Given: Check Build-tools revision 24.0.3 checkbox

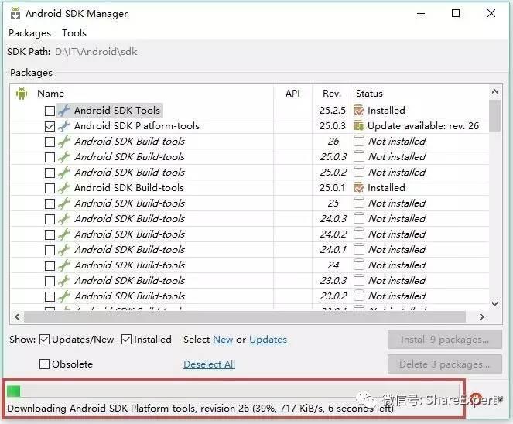Looking at the screenshot, I should tap(50, 219).
